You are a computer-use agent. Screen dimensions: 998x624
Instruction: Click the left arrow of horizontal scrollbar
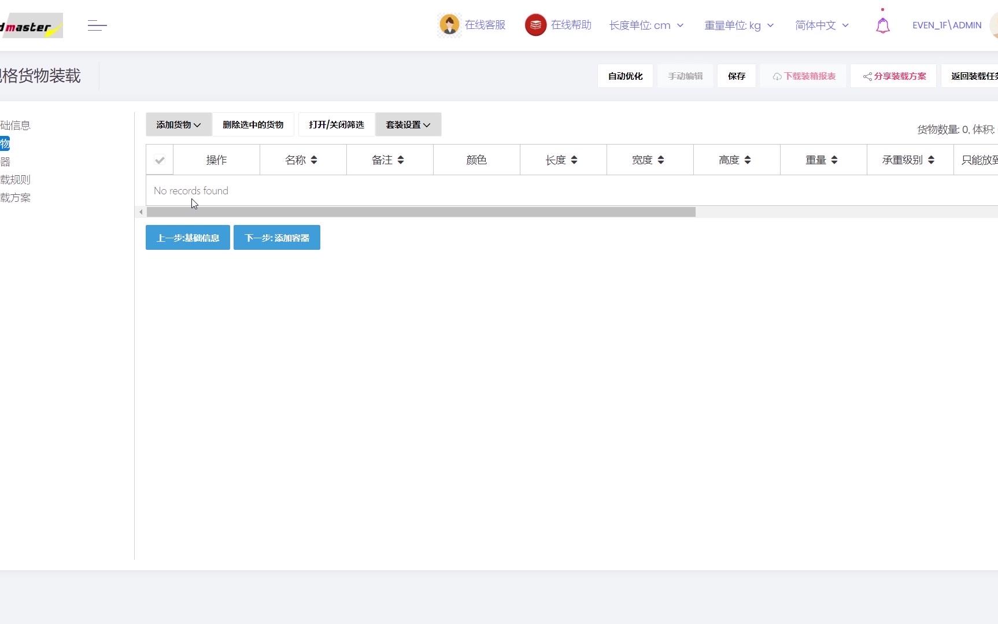pos(141,212)
